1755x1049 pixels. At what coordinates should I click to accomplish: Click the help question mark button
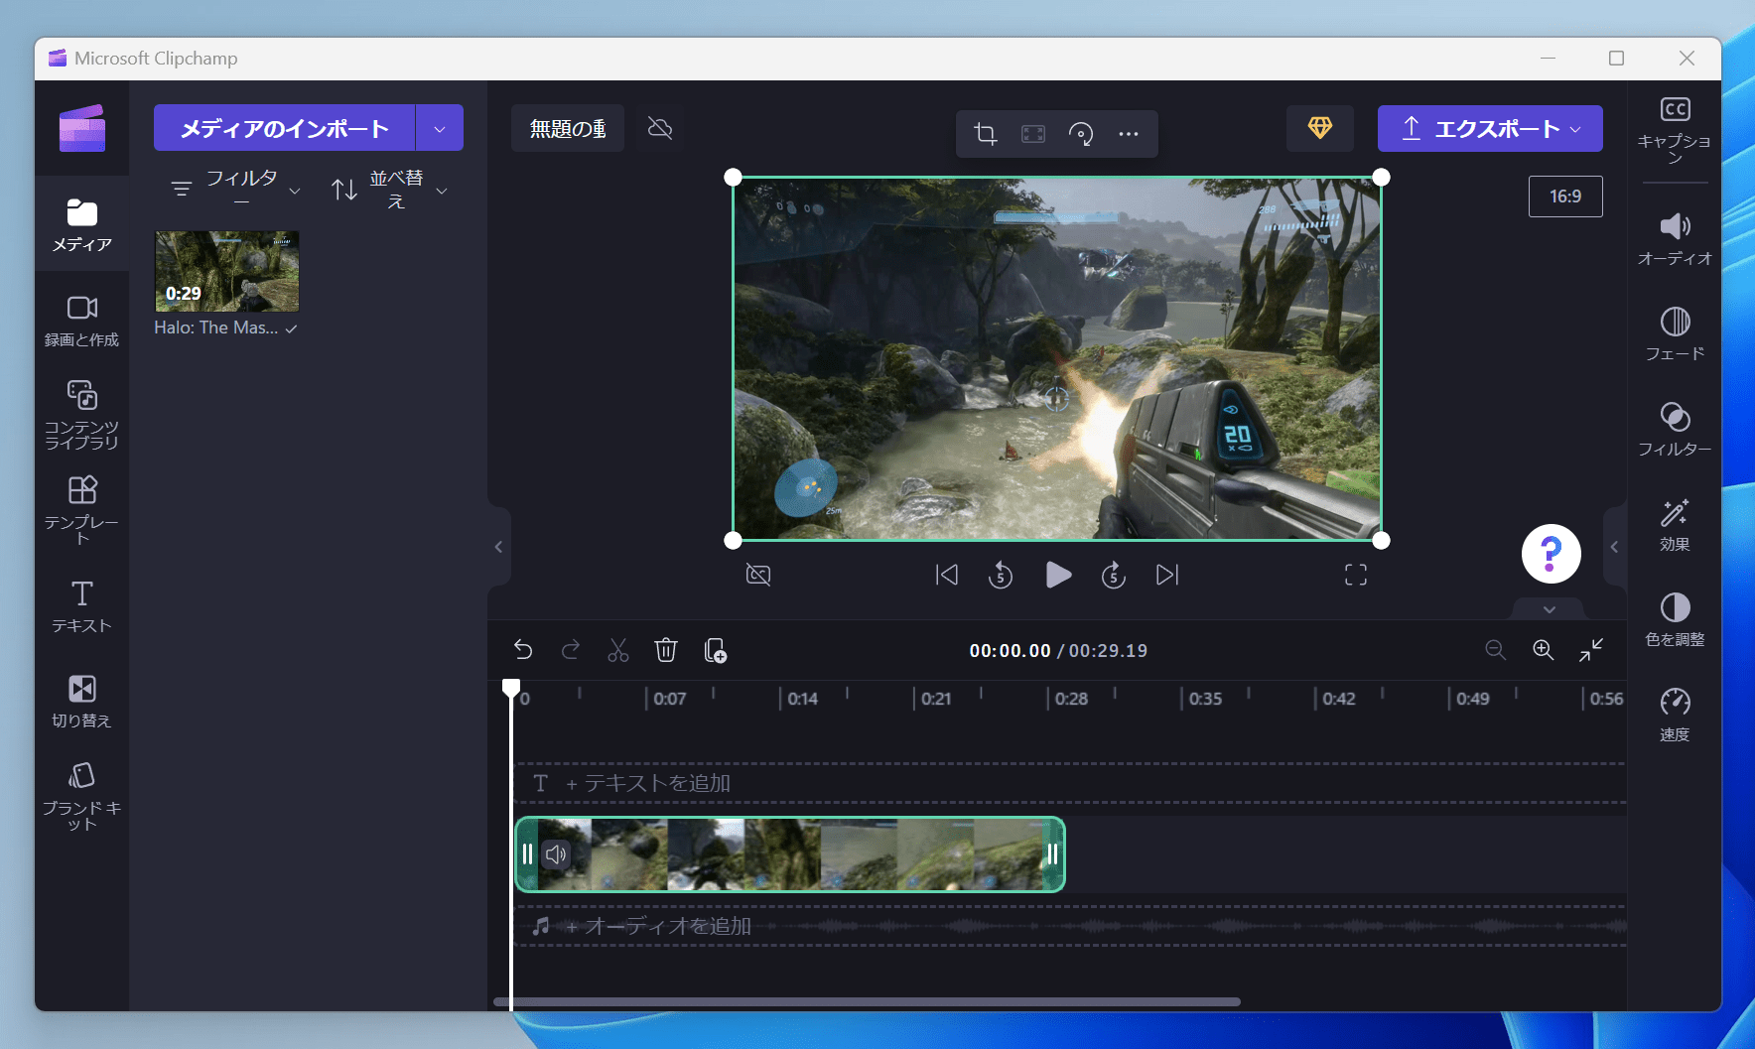click(x=1551, y=554)
